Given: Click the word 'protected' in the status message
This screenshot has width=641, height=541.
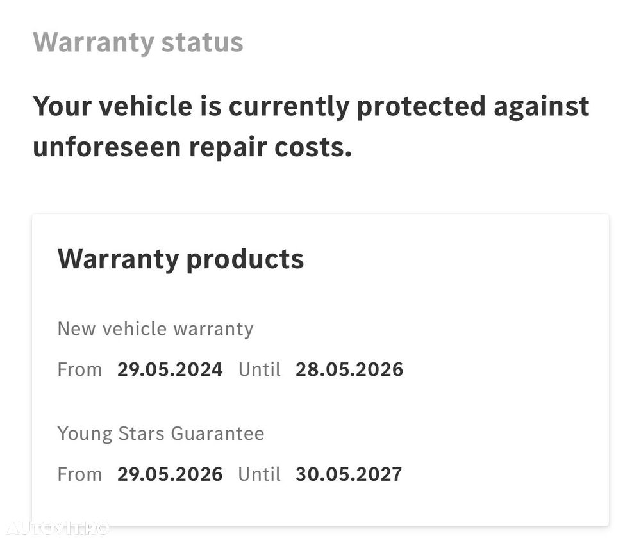Looking at the screenshot, I should point(420,106).
